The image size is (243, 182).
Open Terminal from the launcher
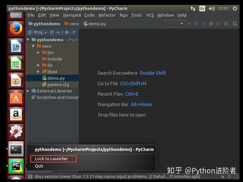click(16, 149)
